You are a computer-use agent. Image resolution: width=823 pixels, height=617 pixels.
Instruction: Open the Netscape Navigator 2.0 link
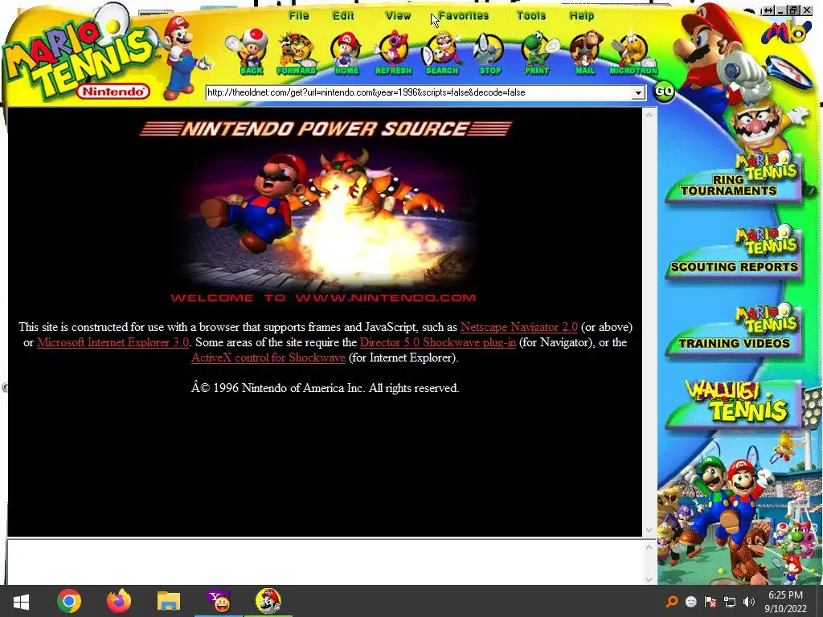(518, 327)
